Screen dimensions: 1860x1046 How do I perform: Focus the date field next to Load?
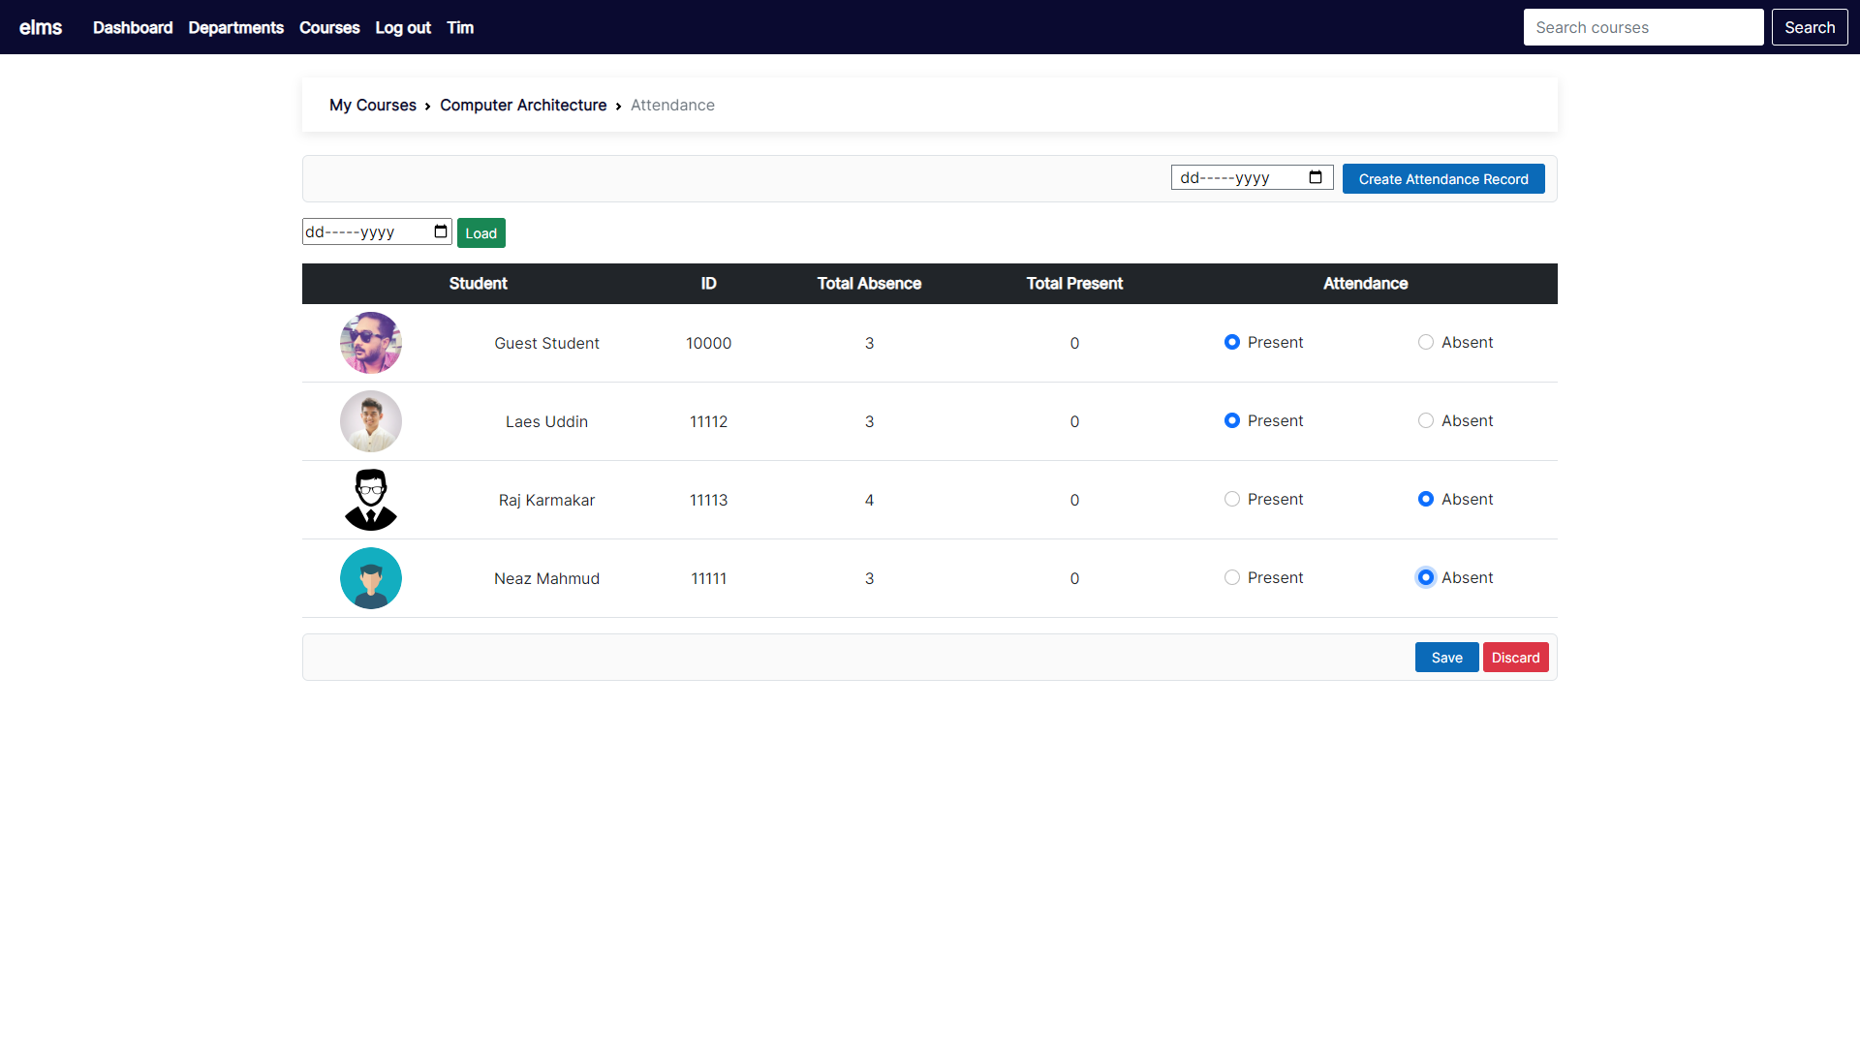pyautogui.click(x=377, y=231)
